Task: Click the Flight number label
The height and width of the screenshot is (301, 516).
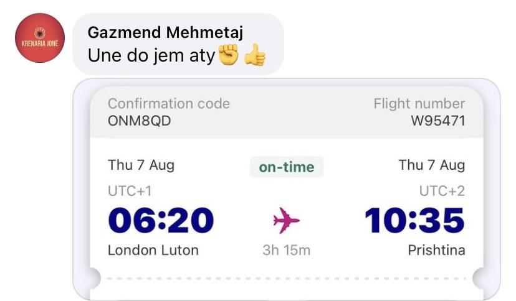Action: coord(419,104)
